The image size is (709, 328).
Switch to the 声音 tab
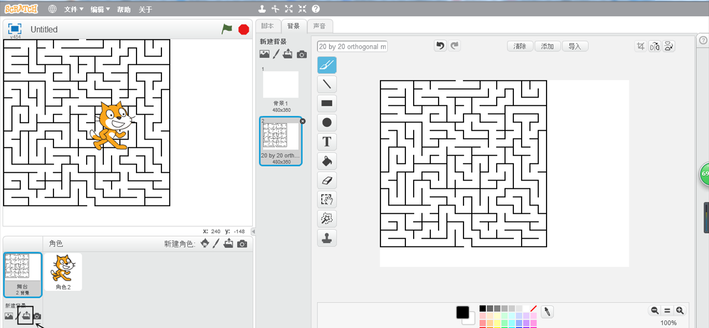320,26
